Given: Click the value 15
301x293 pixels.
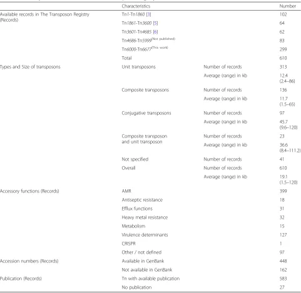Looking at the screenshot, I should (x=282, y=226).
